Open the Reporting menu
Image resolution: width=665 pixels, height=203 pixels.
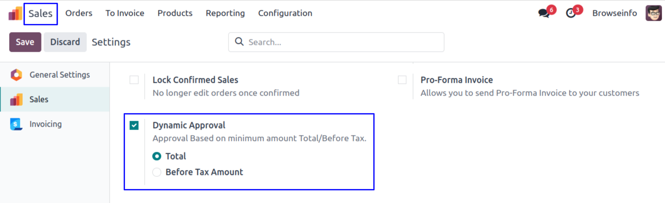pos(225,13)
